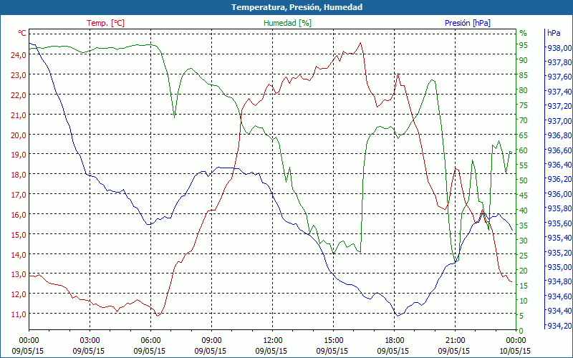573x358 pixels.
Task: Click green humidity axis value '90'
Action: click(524, 60)
